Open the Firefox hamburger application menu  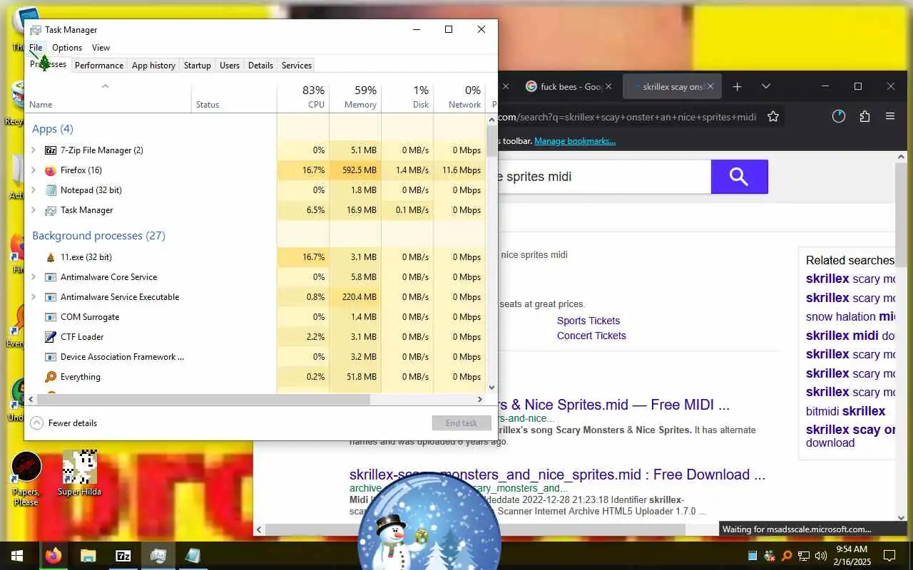pos(890,116)
